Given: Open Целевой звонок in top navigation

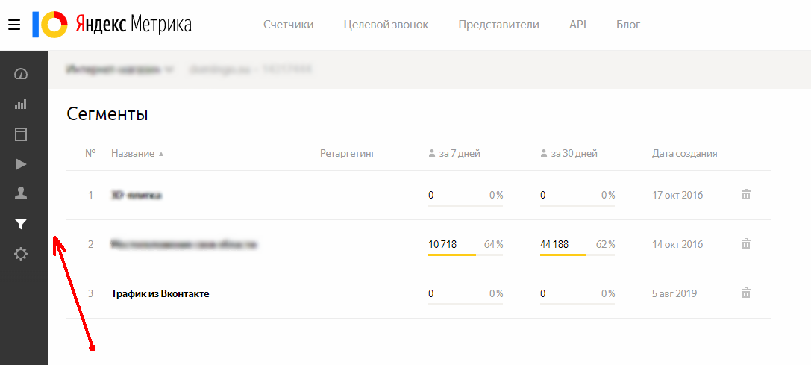Looking at the screenshot, I should [x=386, y=25].
